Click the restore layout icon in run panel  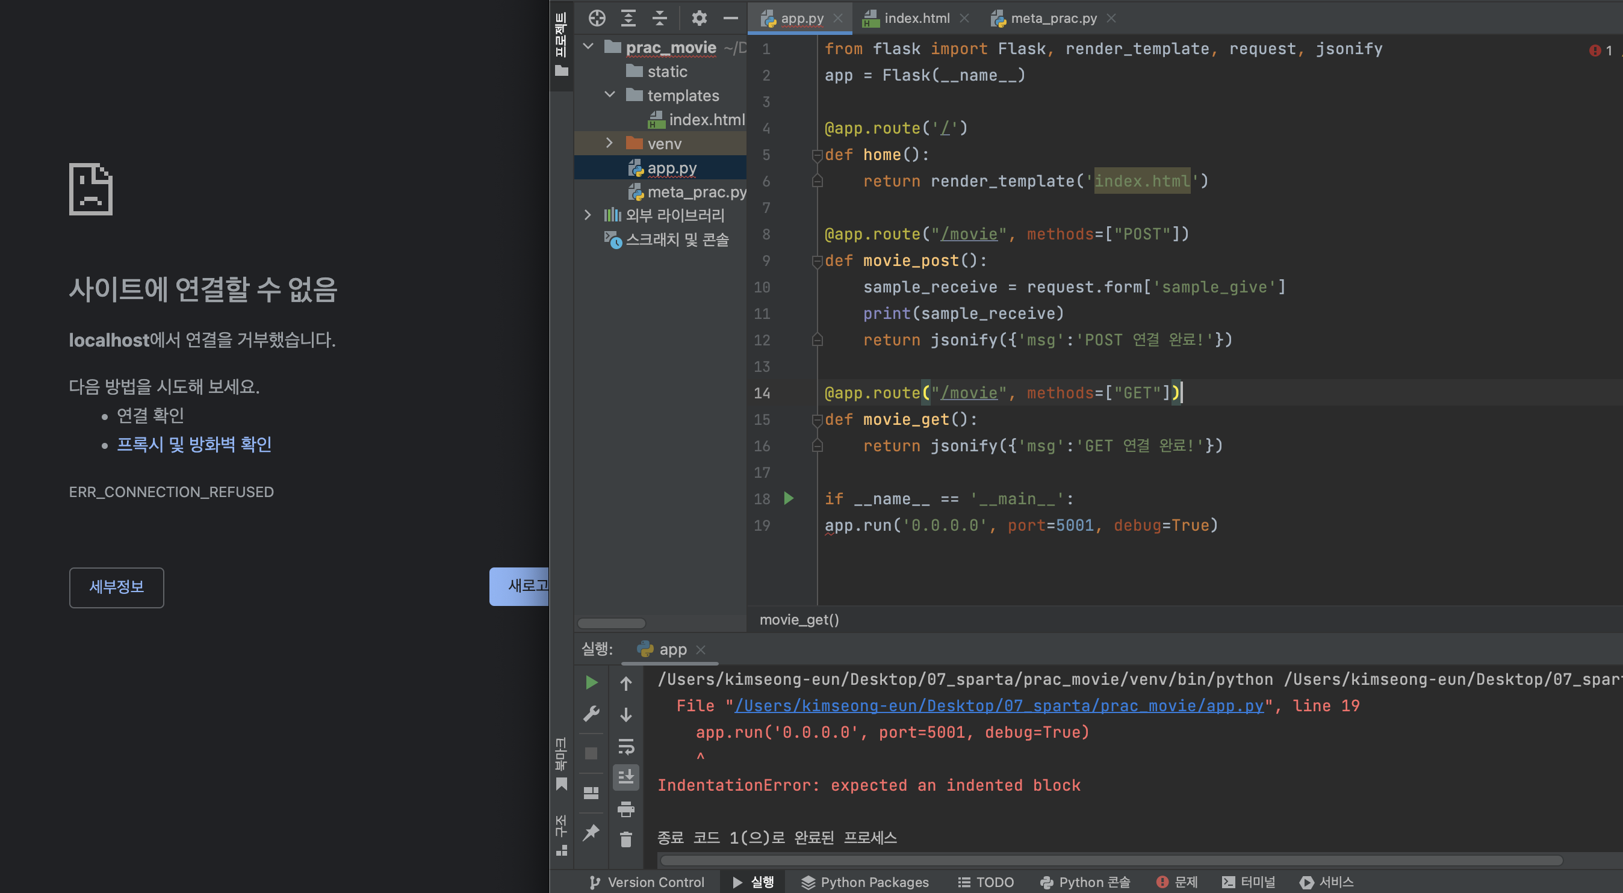point(591,793)
